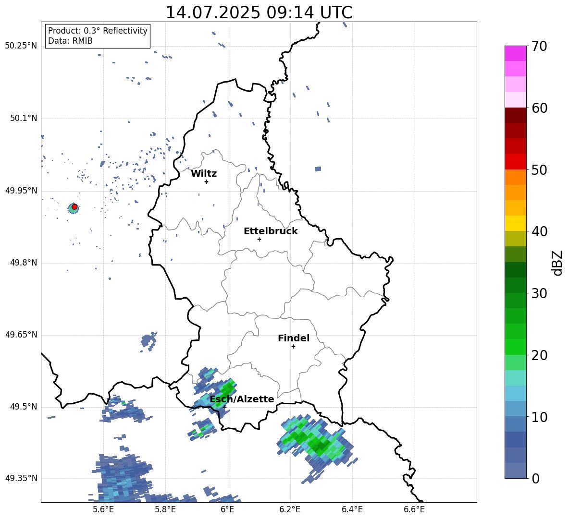Click the Findel city label
The height and width of the screenshot is (519, 569).
click(294, 338)
